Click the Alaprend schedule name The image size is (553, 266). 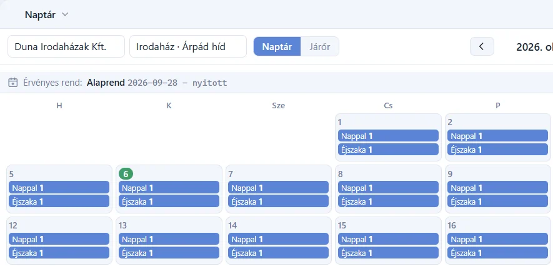click(x=106, y=83)
